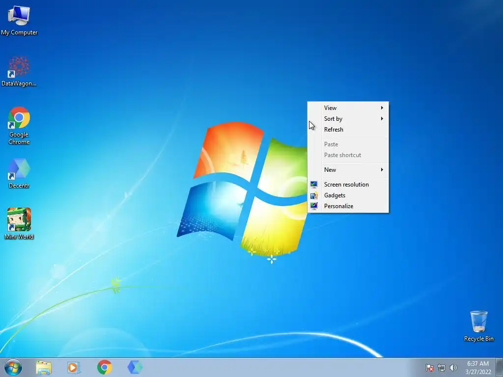Screen dimensions: 503x377
Task: Choose View in the context menu
Action: click(x=348, y=108)
